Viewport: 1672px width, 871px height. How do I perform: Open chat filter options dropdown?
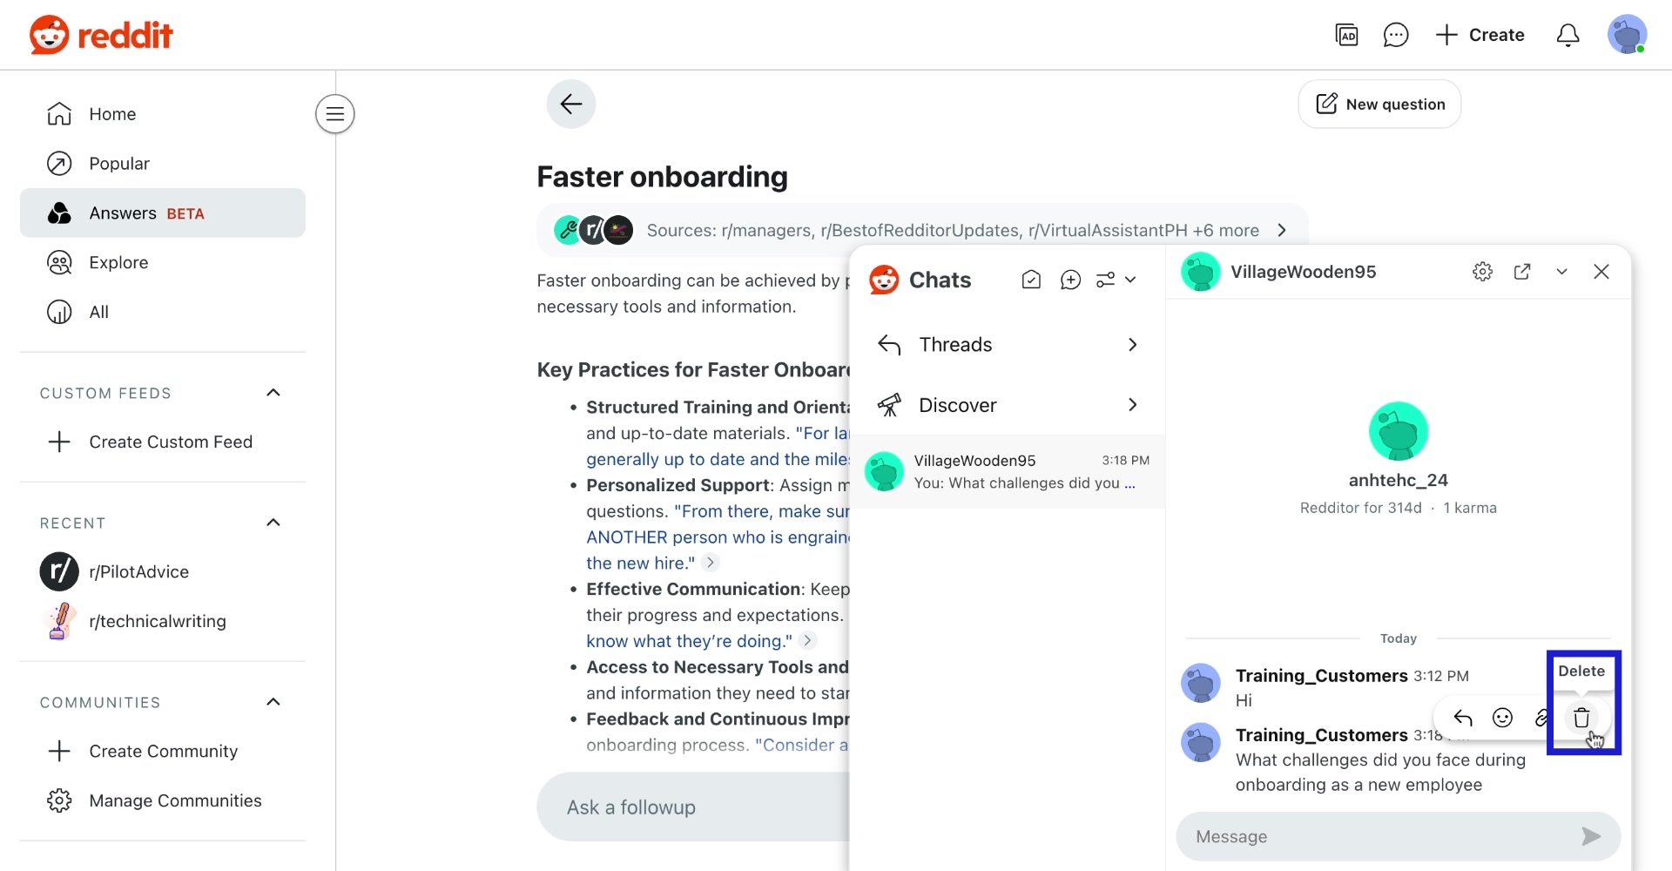click(1116, 280)
